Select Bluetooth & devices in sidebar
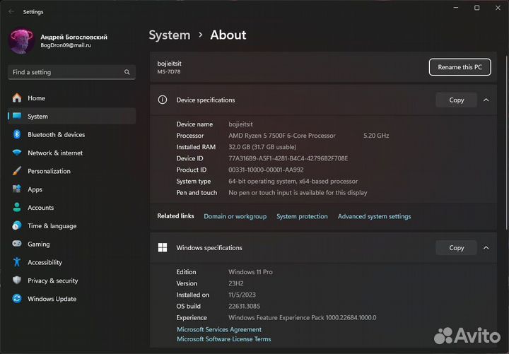The image size is (509, 354). [71, 134]
